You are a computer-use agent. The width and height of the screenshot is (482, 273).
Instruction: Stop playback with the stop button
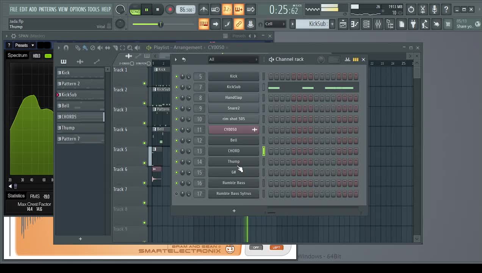pos(158,10)
